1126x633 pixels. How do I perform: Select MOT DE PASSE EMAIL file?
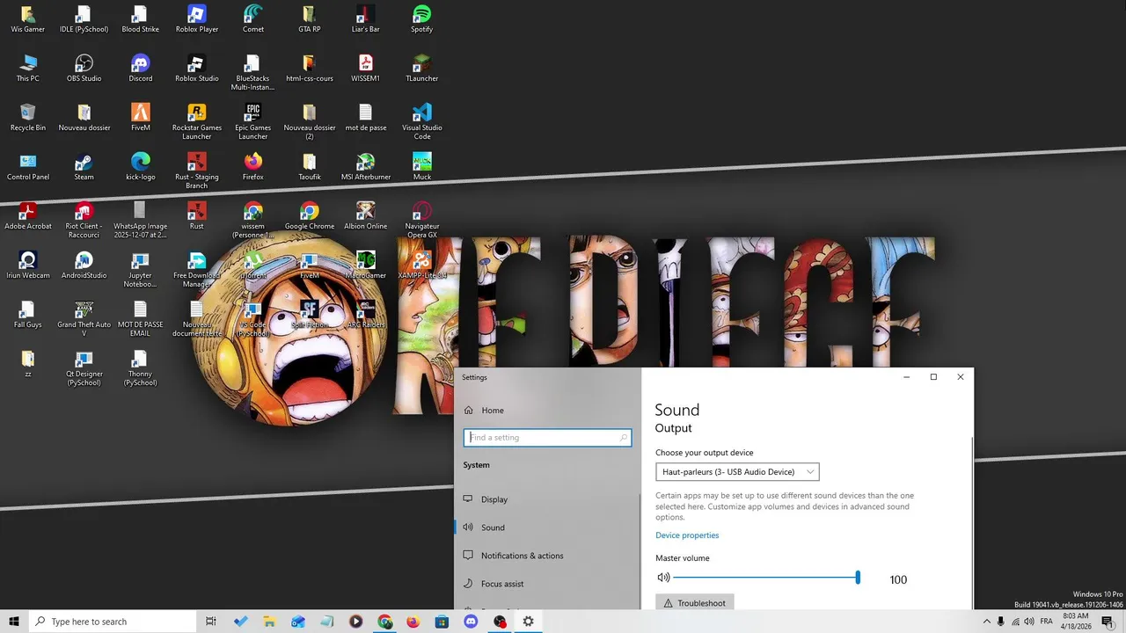click(140, 319)
